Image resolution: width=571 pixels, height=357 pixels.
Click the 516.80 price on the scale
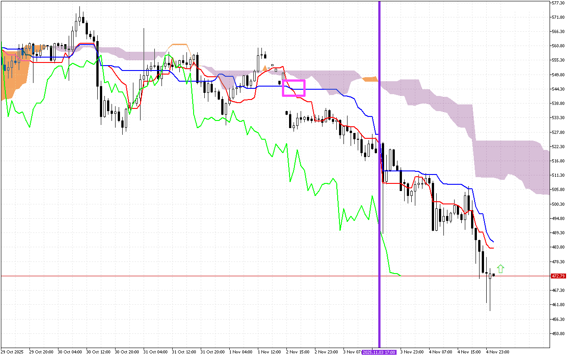559,161
